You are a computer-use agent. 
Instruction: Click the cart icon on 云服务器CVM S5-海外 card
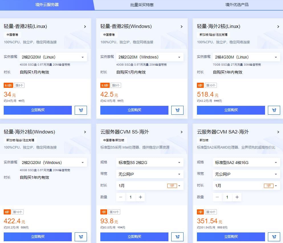tap(177, 237)
